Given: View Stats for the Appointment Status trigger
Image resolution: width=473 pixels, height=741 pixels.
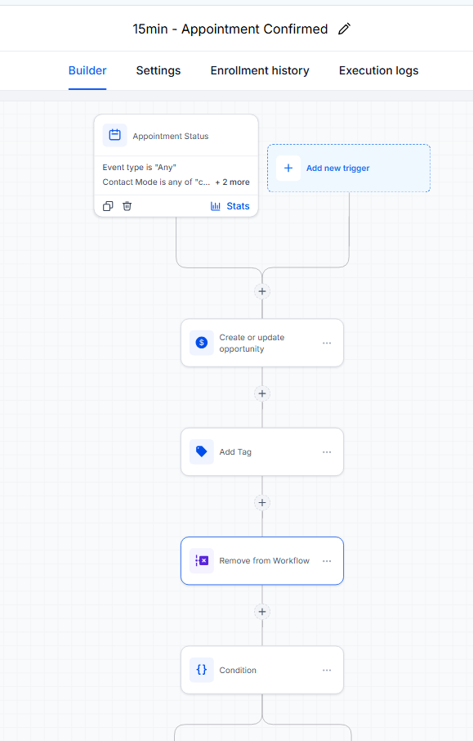Looking at the screenshot, I should click(230, 206).
